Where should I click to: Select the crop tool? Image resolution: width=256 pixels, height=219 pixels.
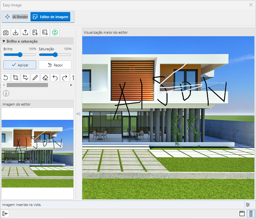[16, 78]
